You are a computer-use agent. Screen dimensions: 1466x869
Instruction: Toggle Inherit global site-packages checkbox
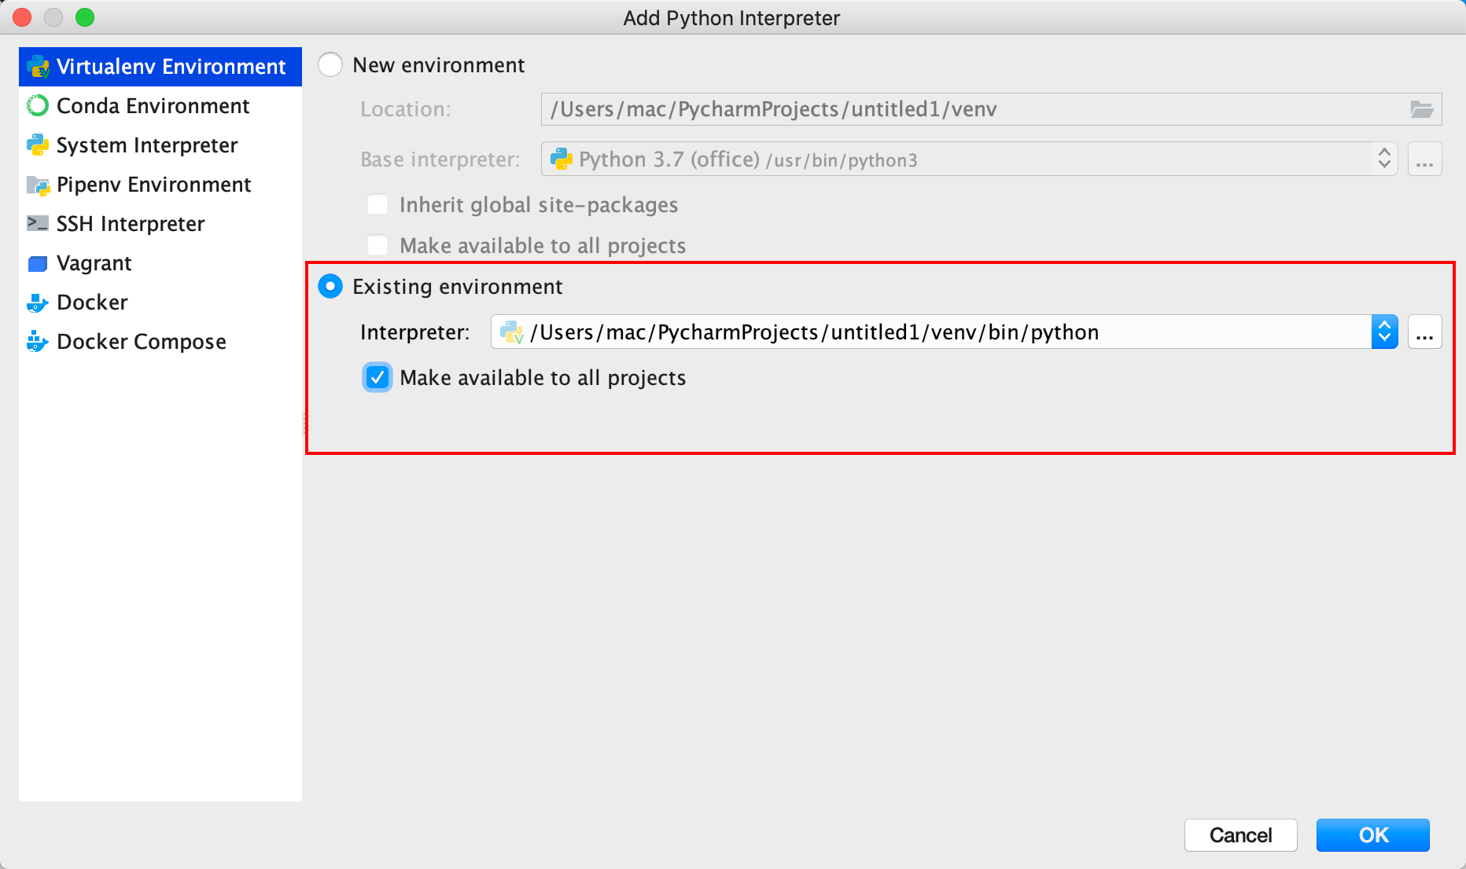point(378,205)
